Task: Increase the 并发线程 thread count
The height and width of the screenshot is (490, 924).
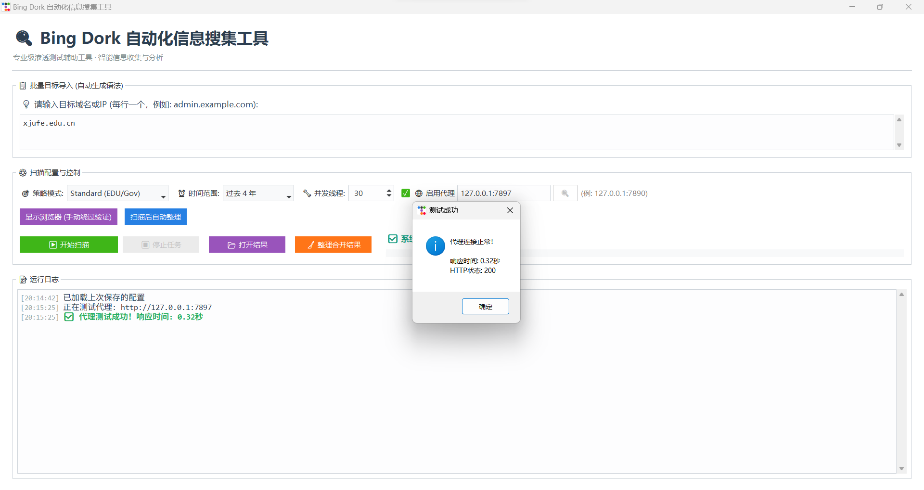Action: tap(389, 190)
